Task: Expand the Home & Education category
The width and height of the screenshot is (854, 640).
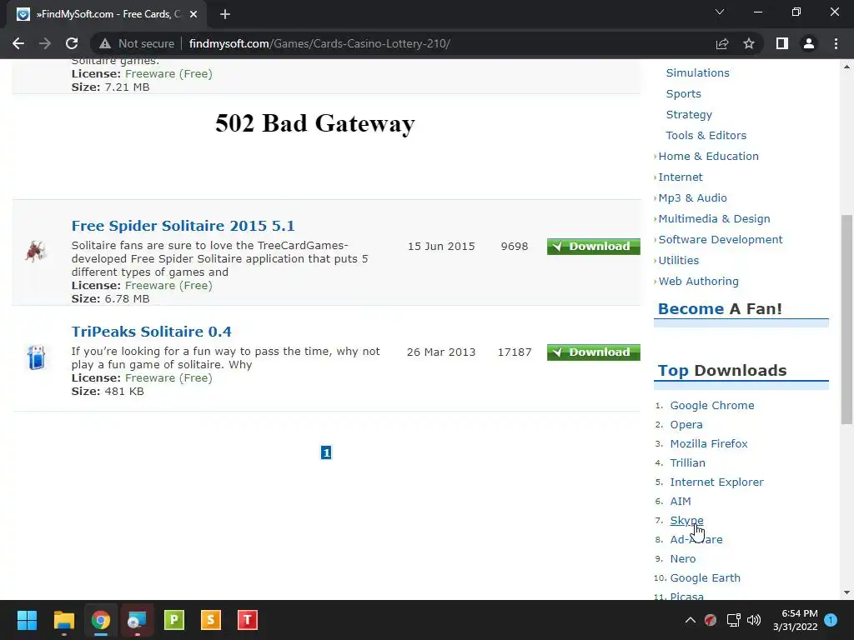Action: tap(708, 156)
